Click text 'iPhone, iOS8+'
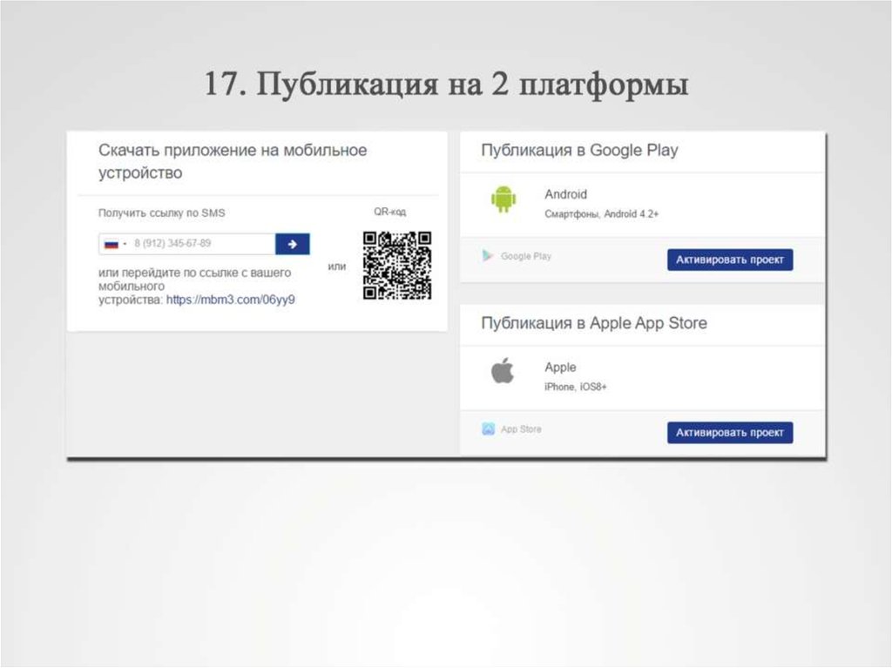This screenshot has height=668, width=892. pyautogui.click(x=575, y=387)
